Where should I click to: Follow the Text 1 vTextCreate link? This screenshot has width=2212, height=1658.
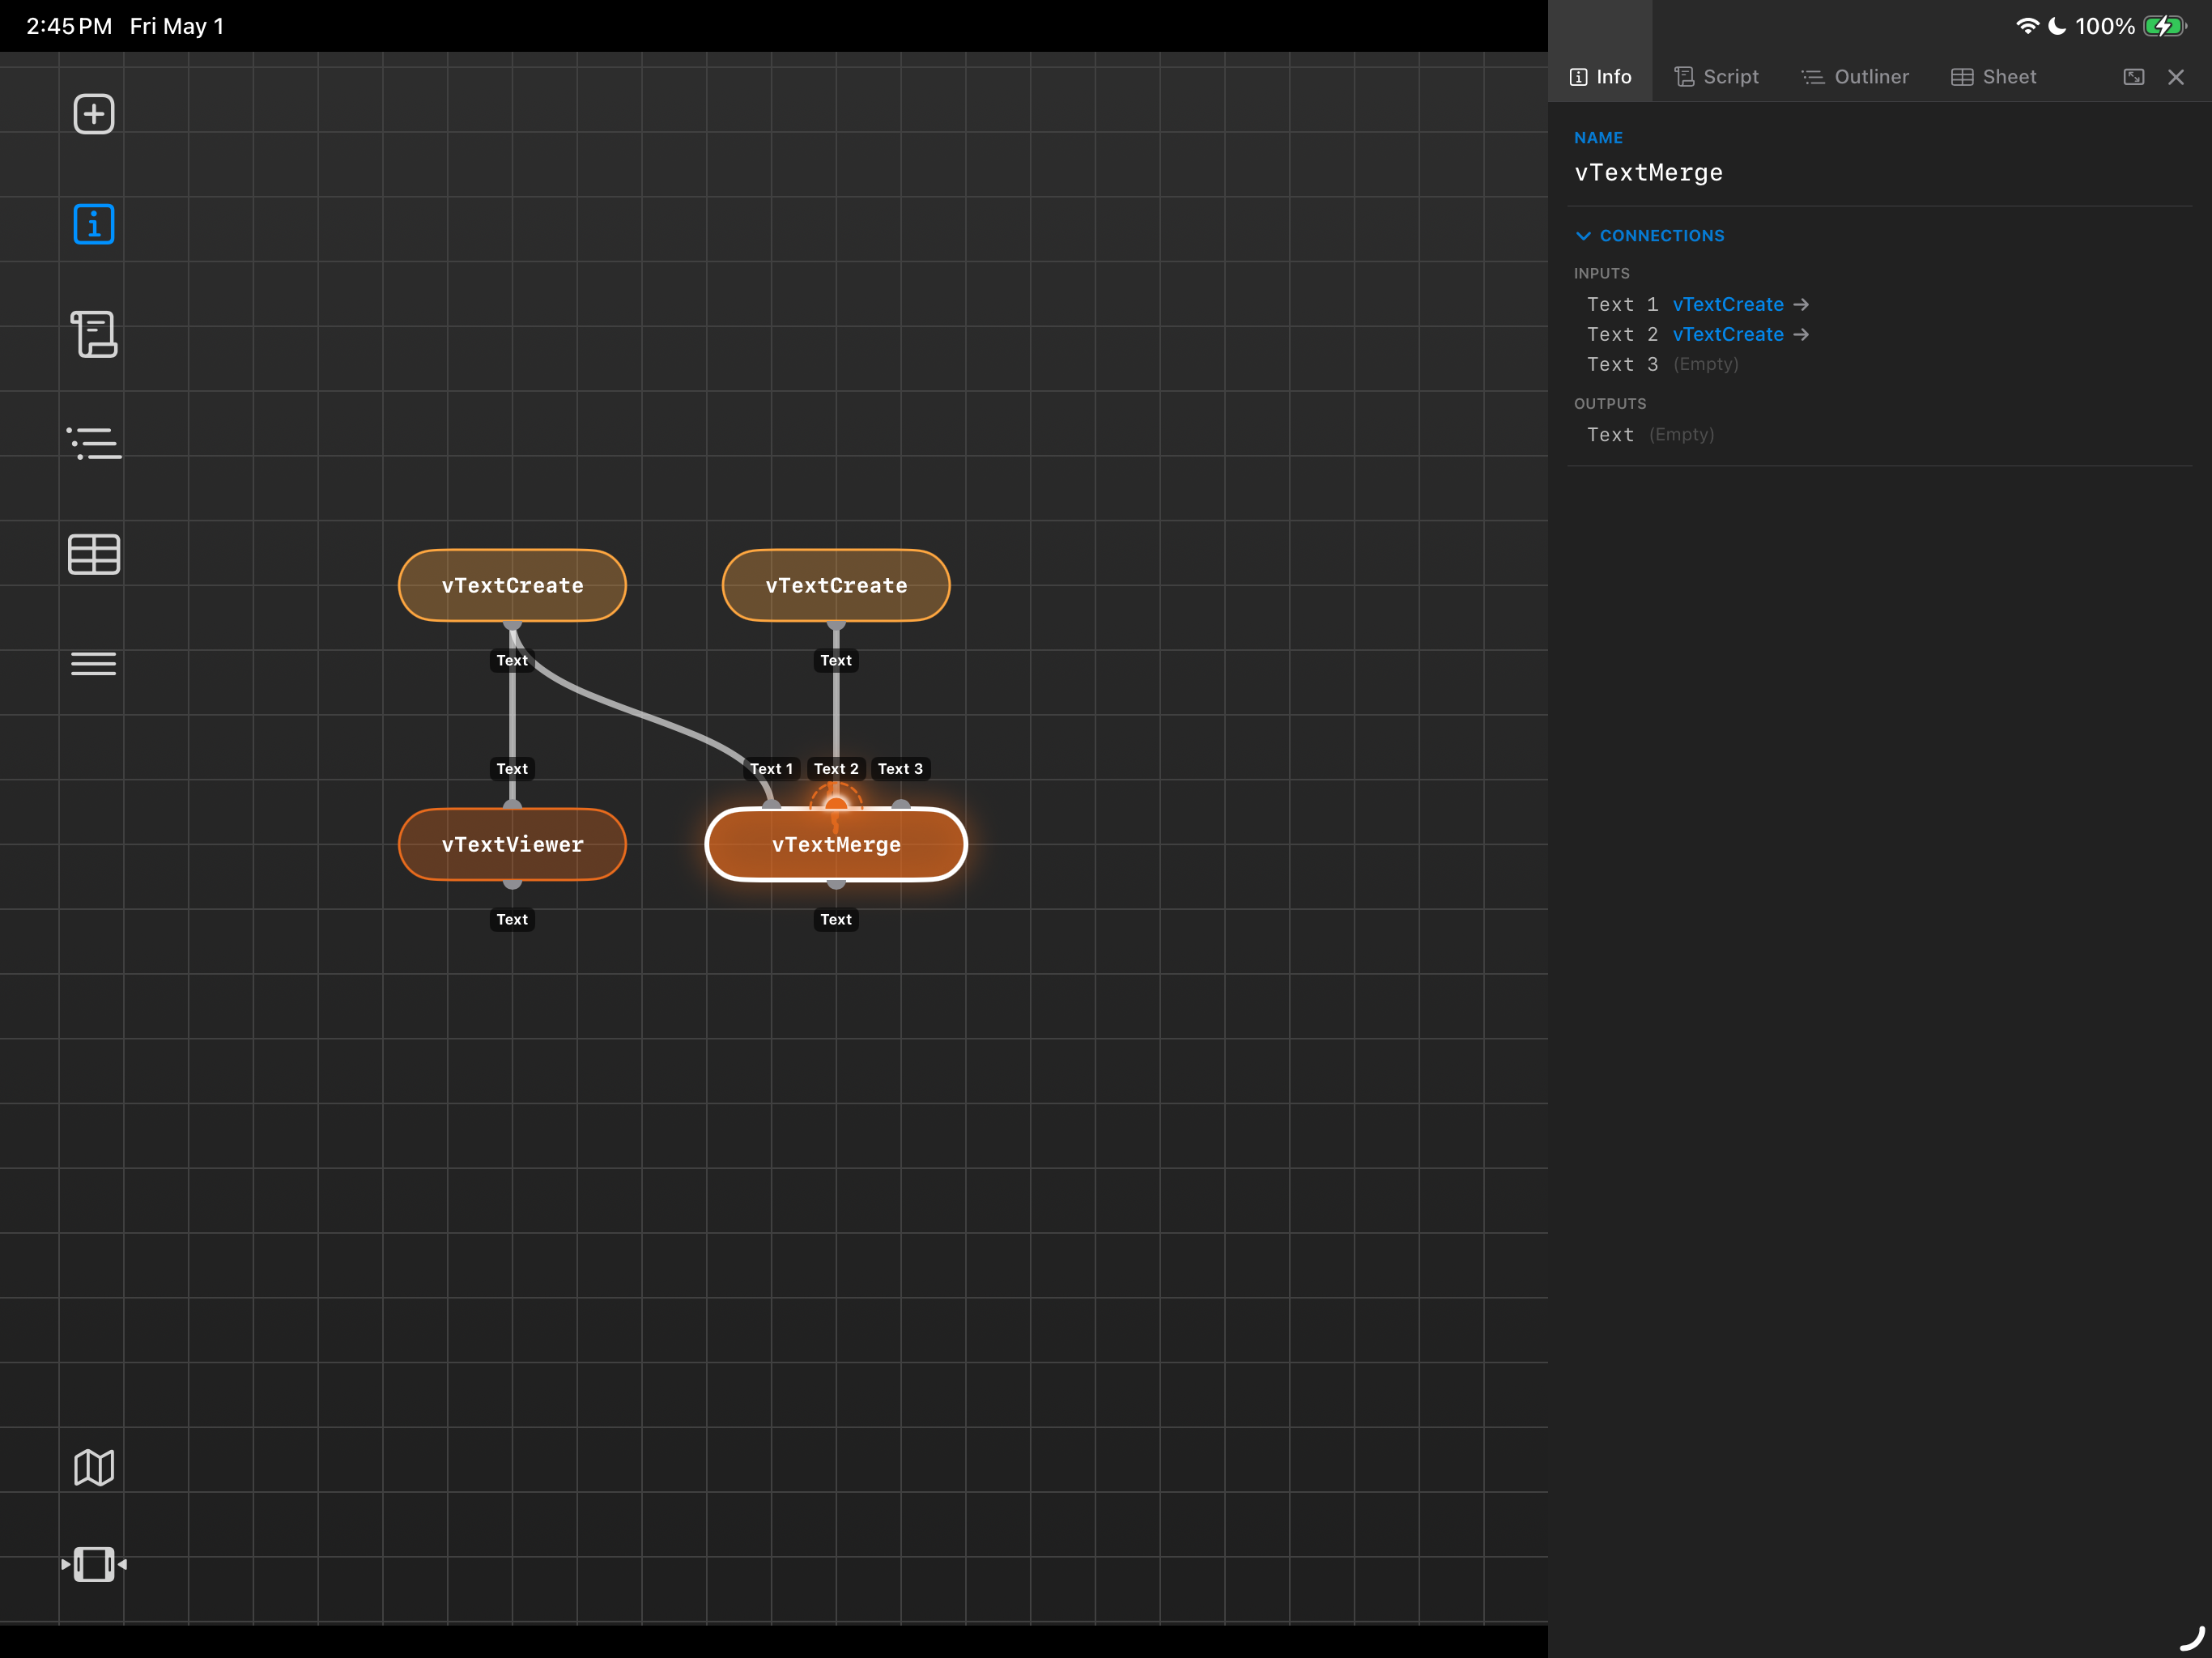pos(1727,304)
